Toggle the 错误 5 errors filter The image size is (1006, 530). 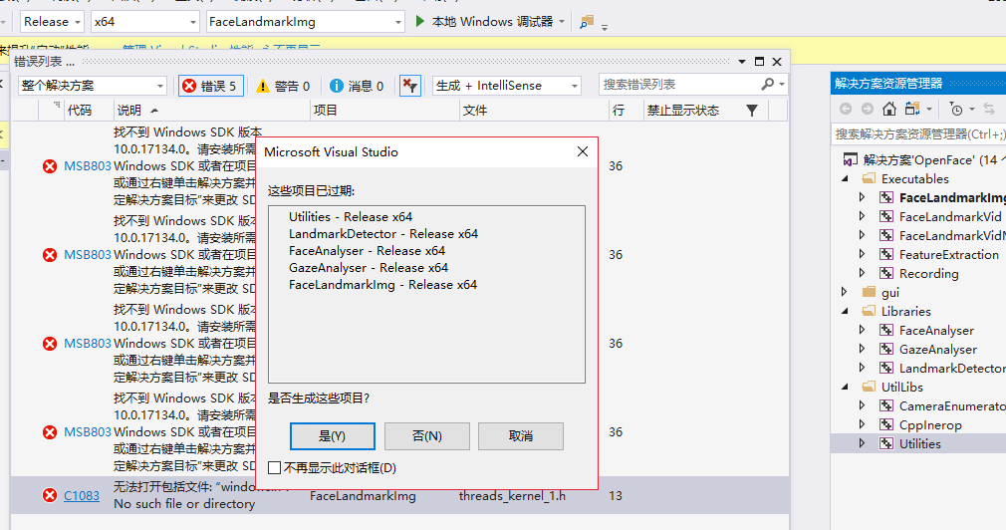pos(210,86)
